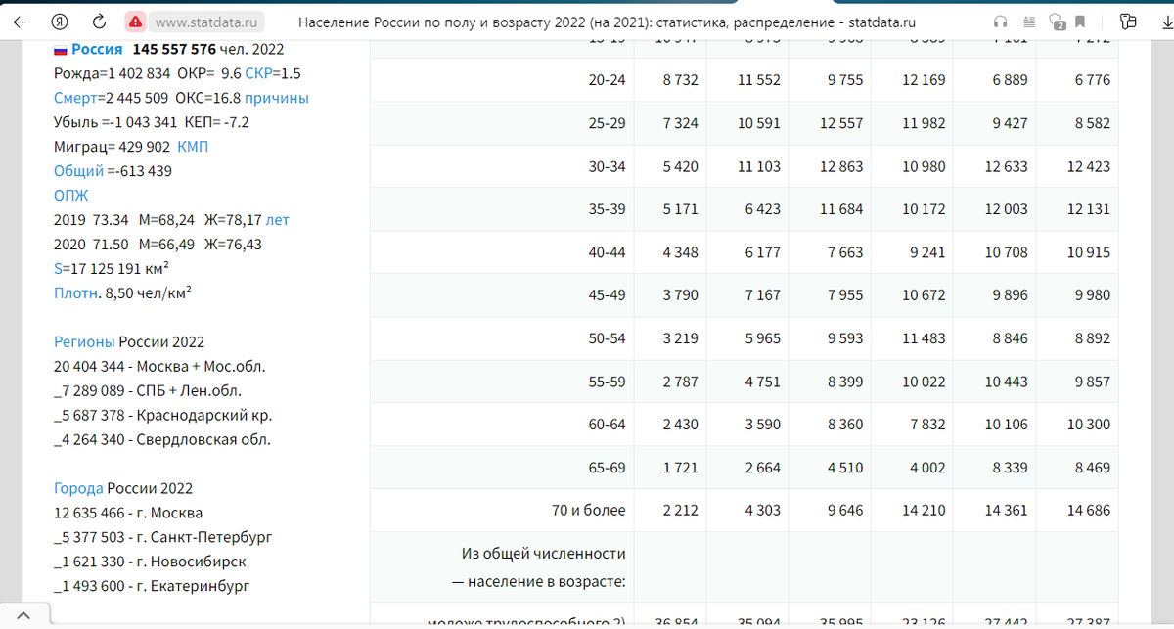This screenshot has width=1174, height=629.
Task: Bookmark this page with the bookmark icon
Action: tap(1080, 21)
